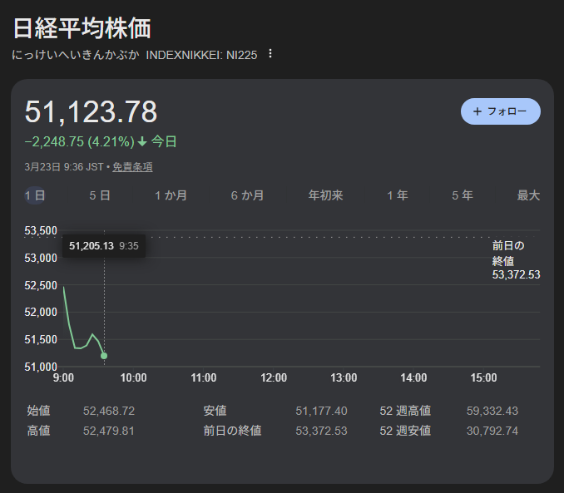The width and height of the screenshot is (564, 493).
Task: Click the 前日の終値 label on chart
Action: [x=508, y=253]
